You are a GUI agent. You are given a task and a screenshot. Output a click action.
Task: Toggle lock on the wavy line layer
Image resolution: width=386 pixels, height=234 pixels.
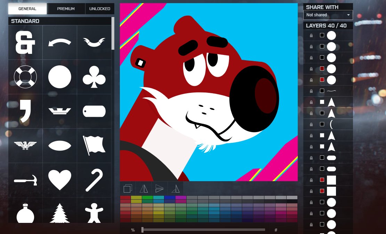pyautogui.click(x=311, y=91)
